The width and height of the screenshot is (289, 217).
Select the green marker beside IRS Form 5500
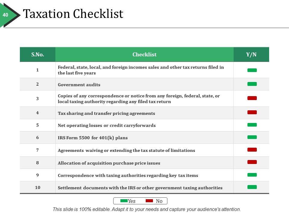(x=252, y=137)
